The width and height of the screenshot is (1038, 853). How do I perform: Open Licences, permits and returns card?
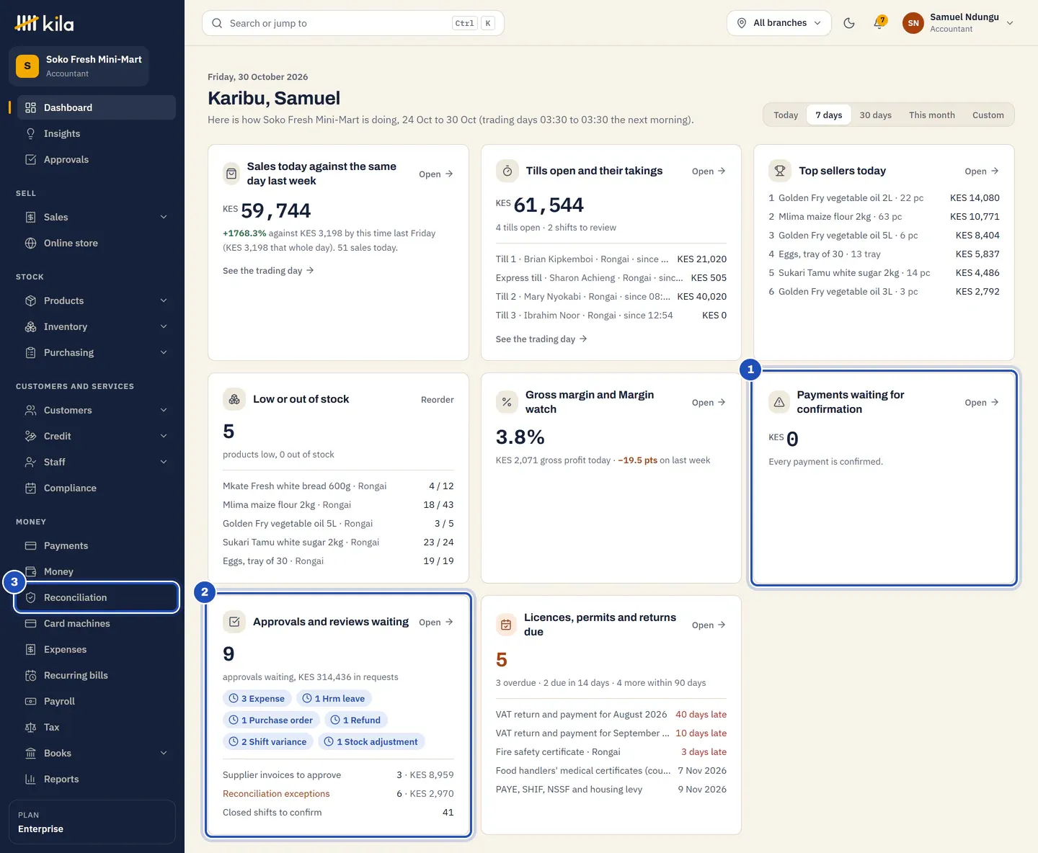click(709, 625)
